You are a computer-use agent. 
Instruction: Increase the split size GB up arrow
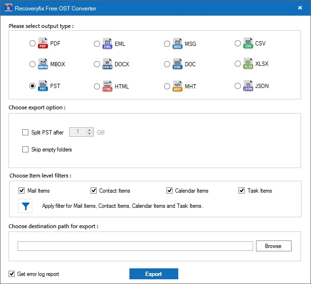[90, 130]
